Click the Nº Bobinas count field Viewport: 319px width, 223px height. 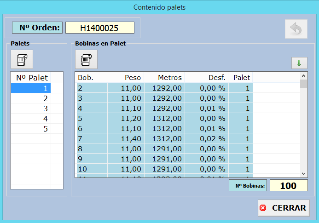tap(288, 186)
